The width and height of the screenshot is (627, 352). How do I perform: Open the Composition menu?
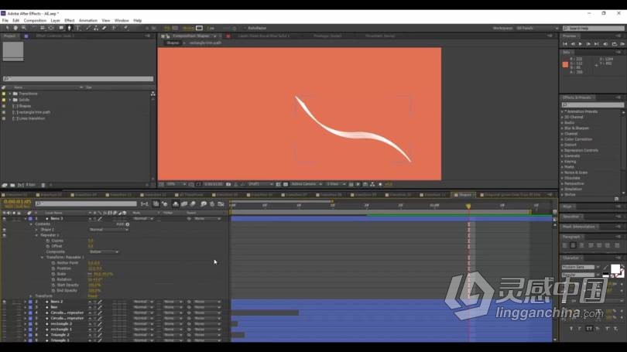[35, 20]
